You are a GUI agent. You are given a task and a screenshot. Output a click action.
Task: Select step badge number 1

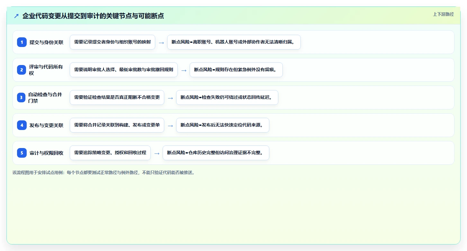(x=22, y=42)
